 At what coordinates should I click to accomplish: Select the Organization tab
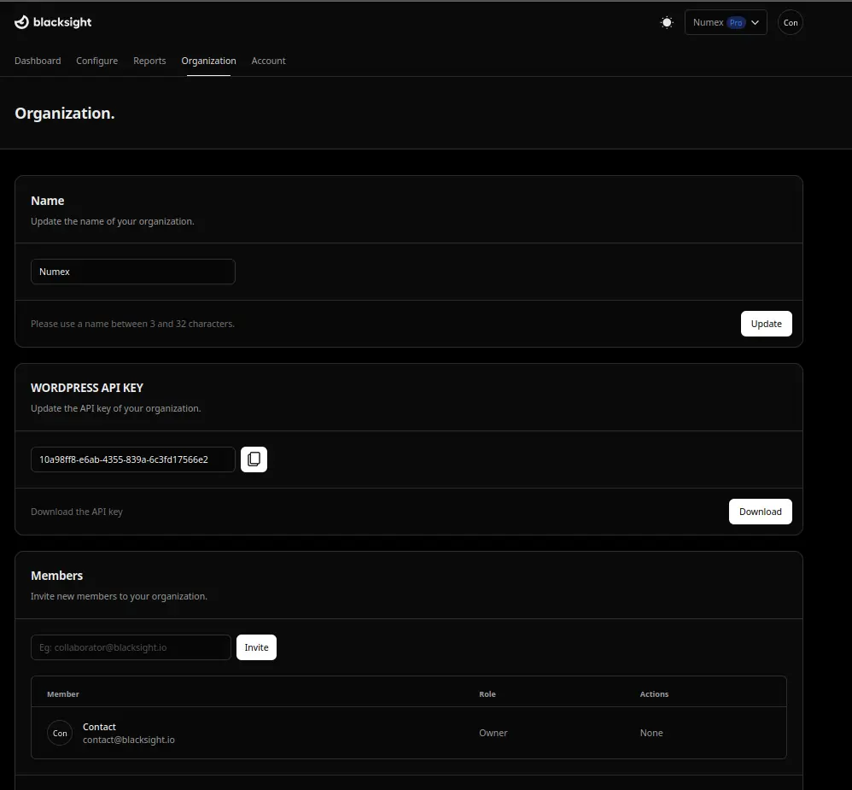click(208, 61)
